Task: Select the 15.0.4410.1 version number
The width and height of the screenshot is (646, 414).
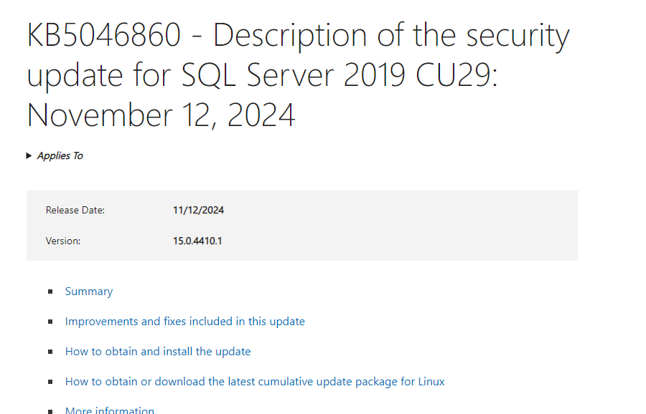Action: 197,241
